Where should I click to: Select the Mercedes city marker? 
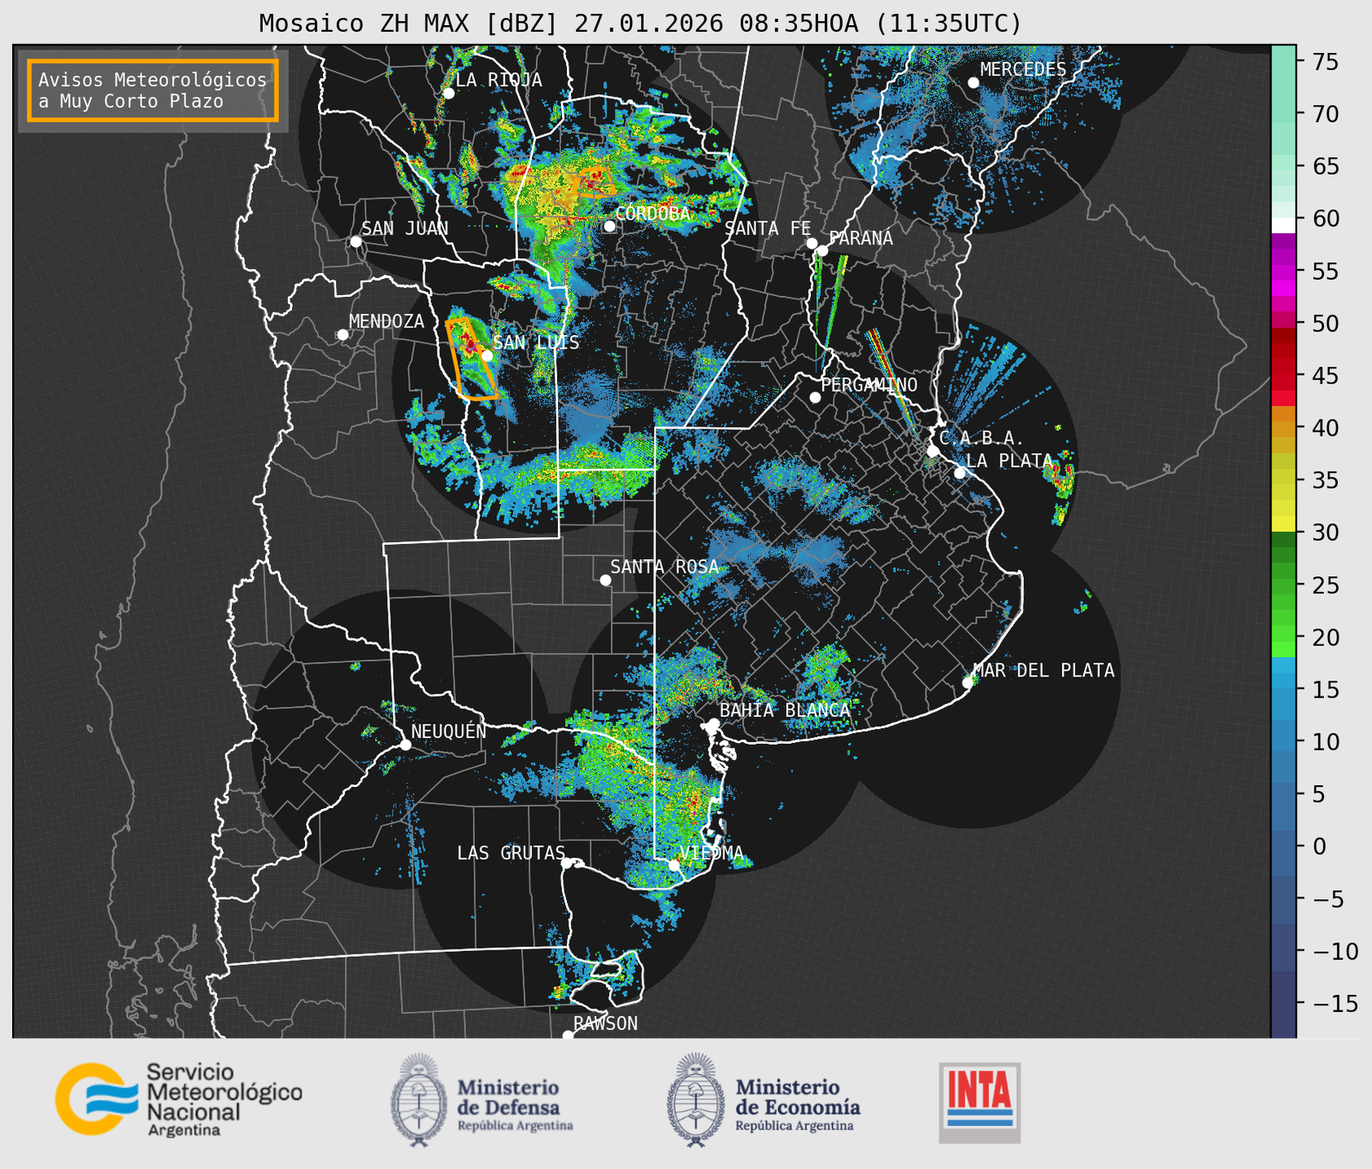pos(973,83)
